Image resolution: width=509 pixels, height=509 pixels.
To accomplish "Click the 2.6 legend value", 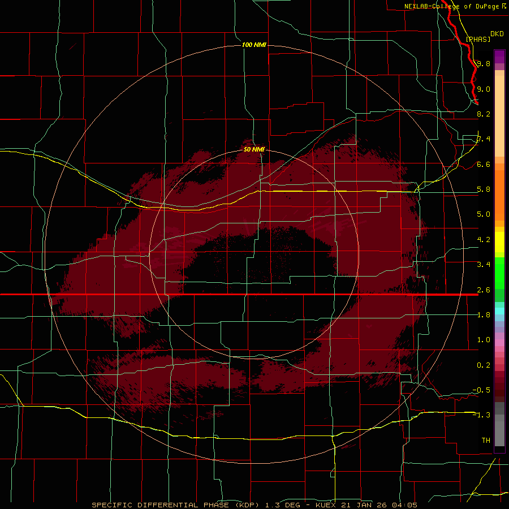I will [484, 290].
